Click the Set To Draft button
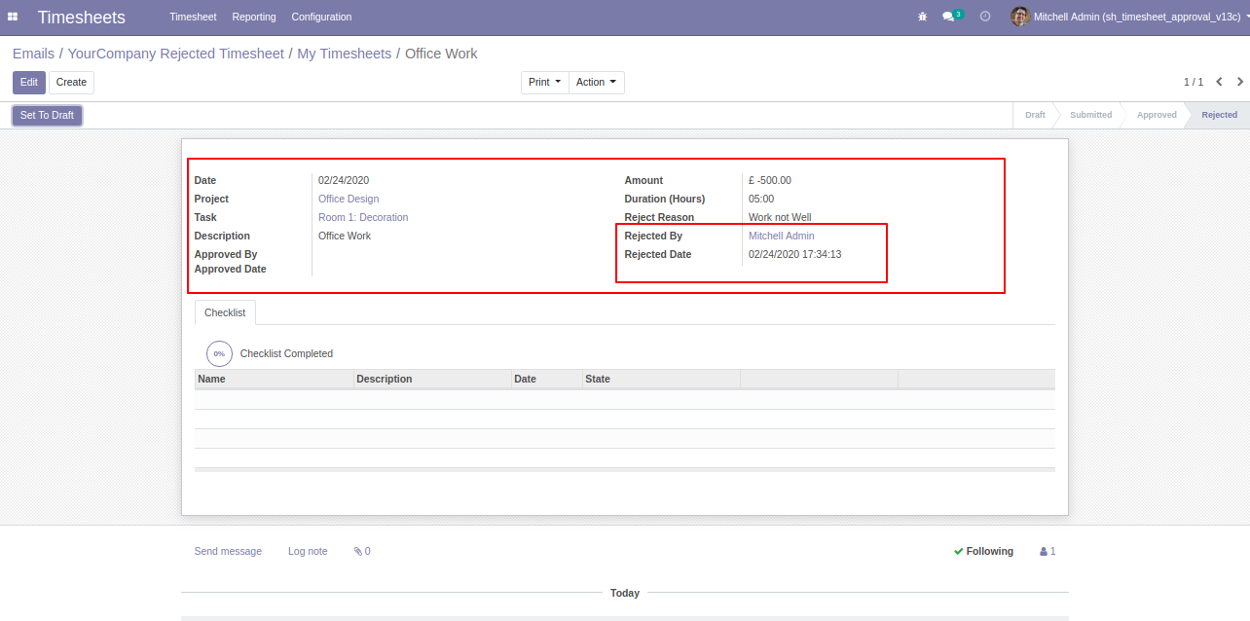This screenshot has width=1250, height=621. [x=47, y=115]
